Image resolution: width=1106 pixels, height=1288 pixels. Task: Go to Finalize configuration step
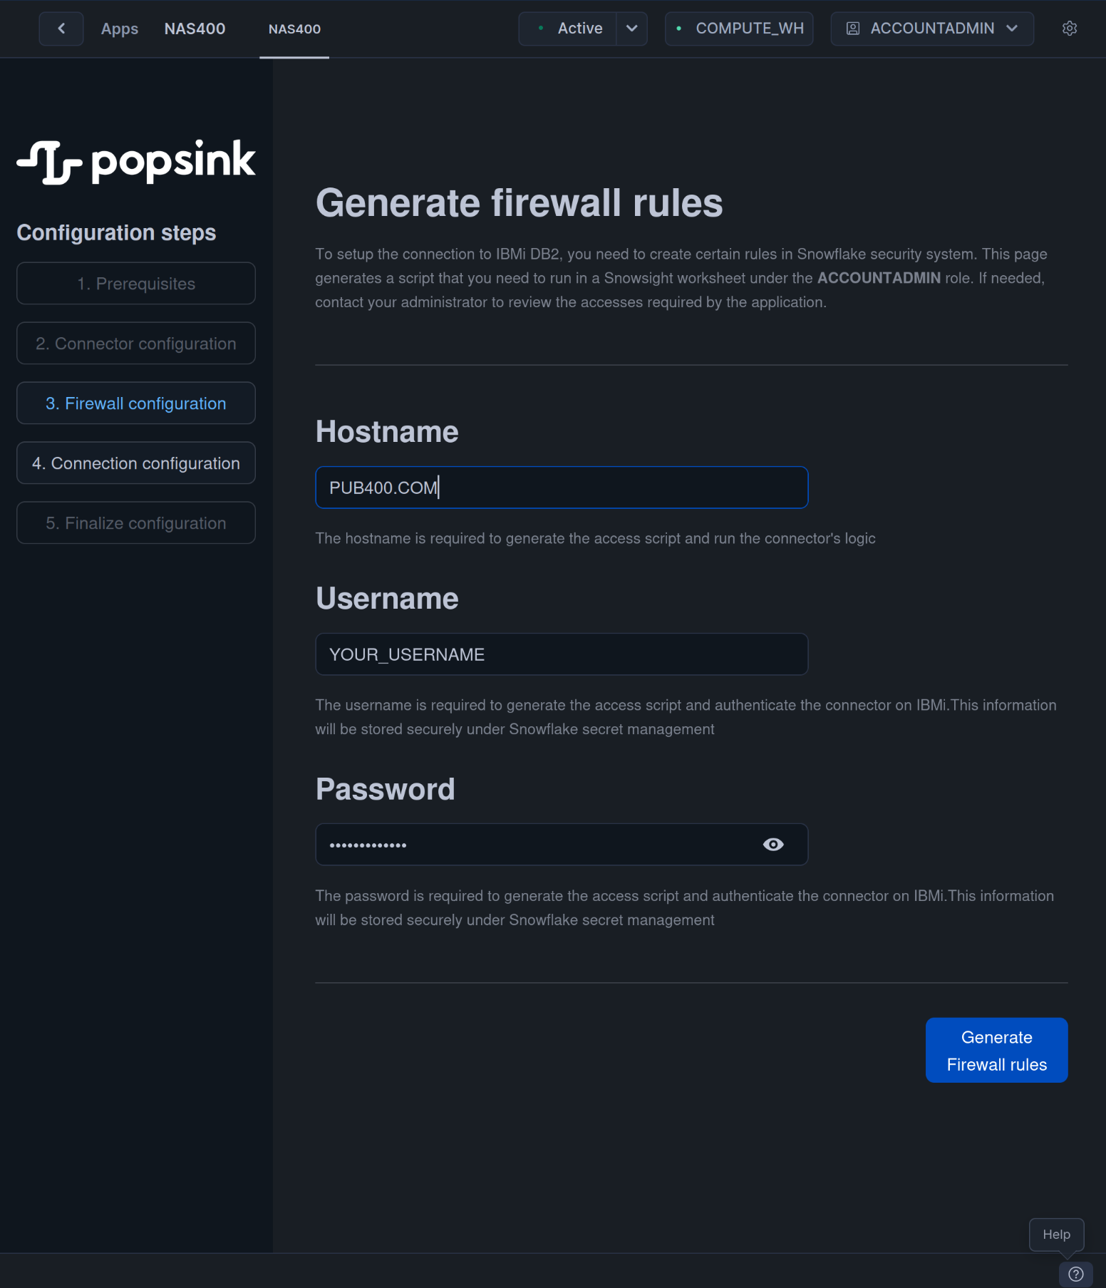coord(136,523)
